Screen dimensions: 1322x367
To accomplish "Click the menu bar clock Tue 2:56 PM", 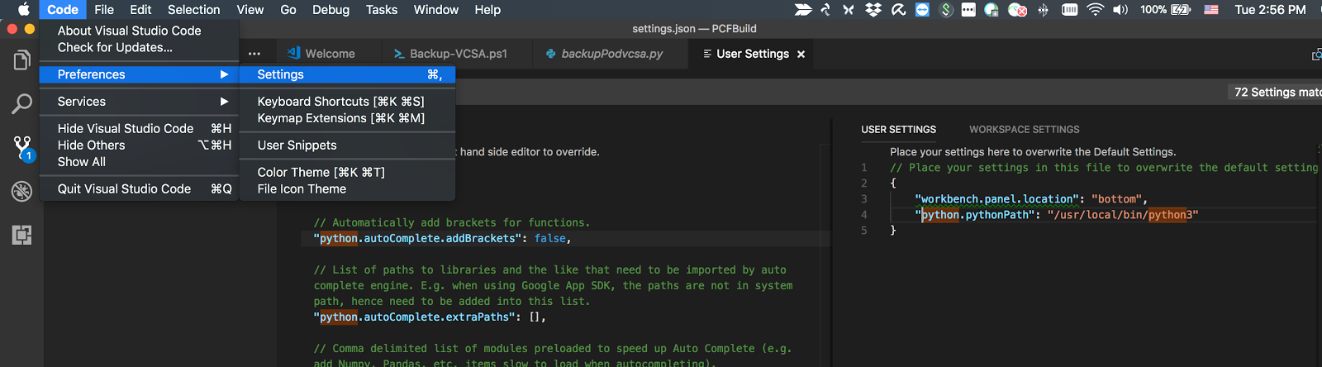I will coord(1270,10).
